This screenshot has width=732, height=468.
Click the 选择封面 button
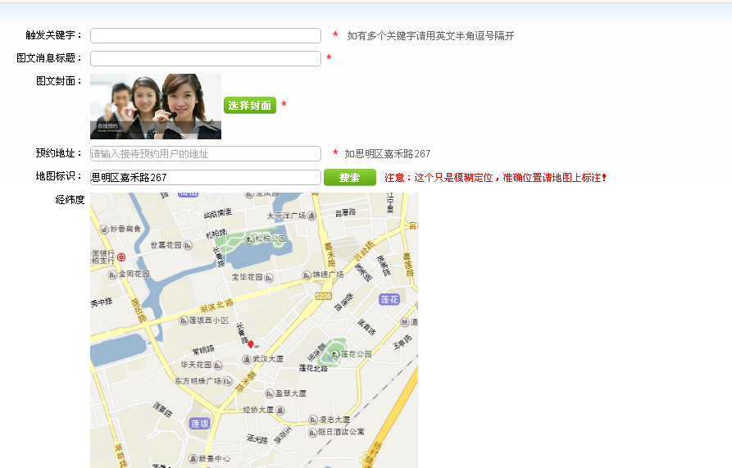click(250, 106)
